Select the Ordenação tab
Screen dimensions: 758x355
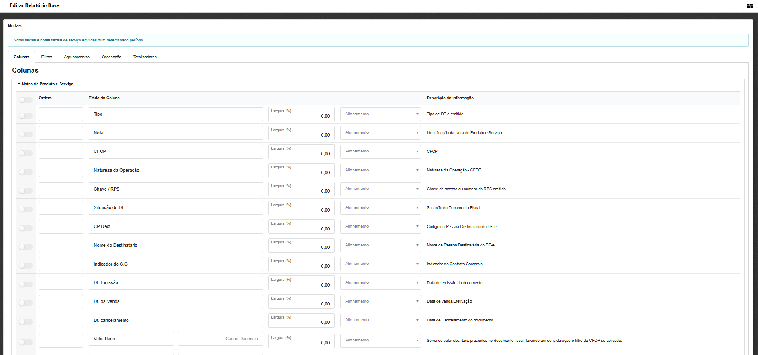pyautogui.click(x=111, y=57)
